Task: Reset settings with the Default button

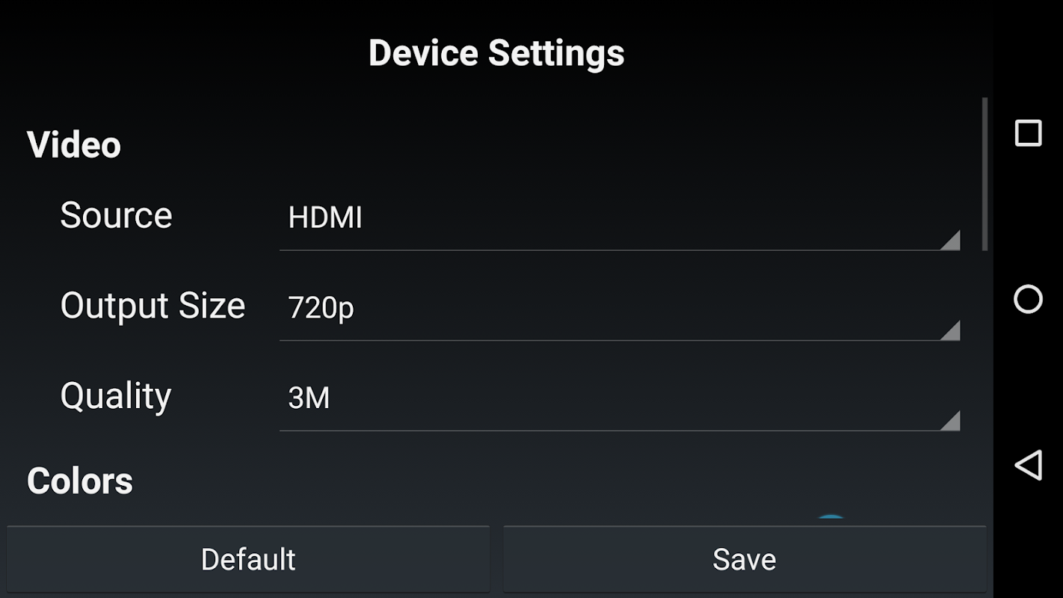Action: tap(248, 559)
